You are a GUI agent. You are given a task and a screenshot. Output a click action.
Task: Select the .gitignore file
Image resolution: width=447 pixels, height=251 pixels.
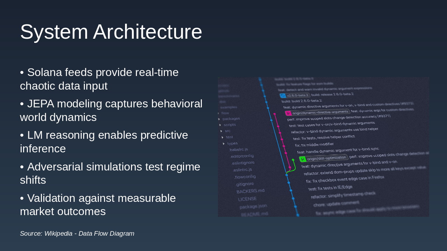[x=244, y=184]
